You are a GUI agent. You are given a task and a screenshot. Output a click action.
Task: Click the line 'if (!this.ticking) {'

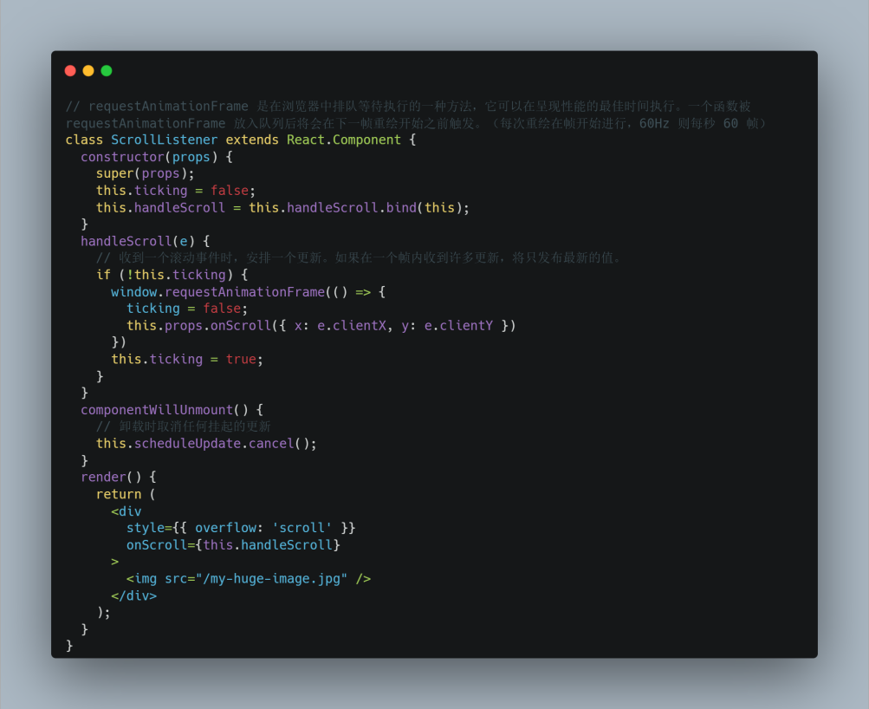[172, 275]
